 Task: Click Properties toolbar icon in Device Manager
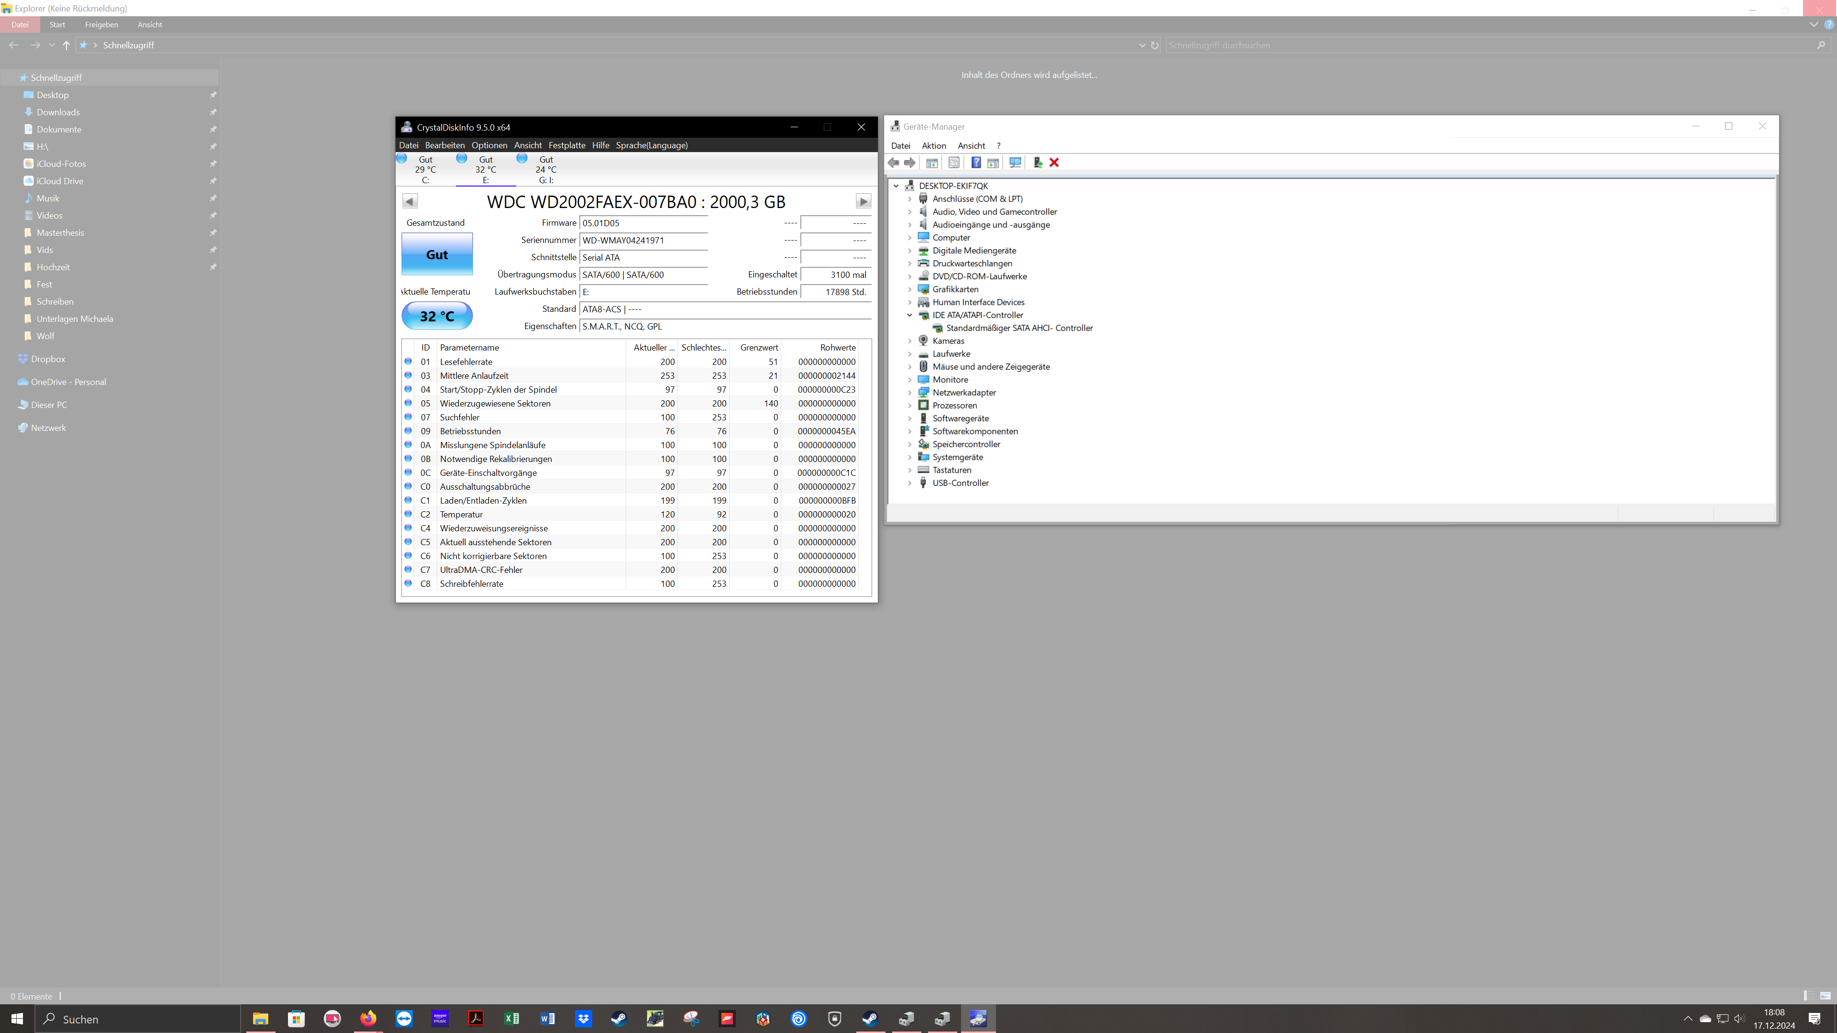coord(953,163)
